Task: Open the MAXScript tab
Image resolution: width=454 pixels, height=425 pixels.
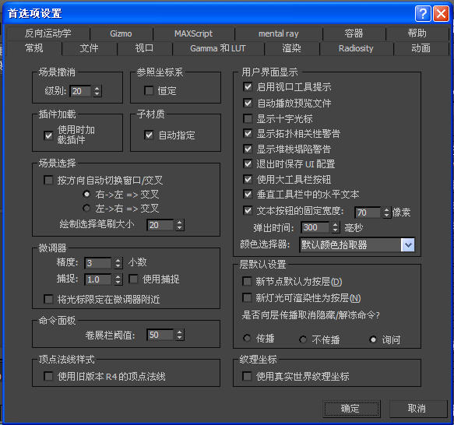Action: [x=193, y=33]
